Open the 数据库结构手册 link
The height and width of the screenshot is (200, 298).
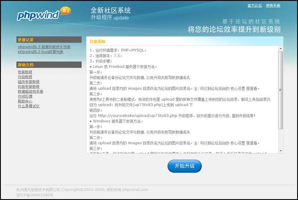30,91
